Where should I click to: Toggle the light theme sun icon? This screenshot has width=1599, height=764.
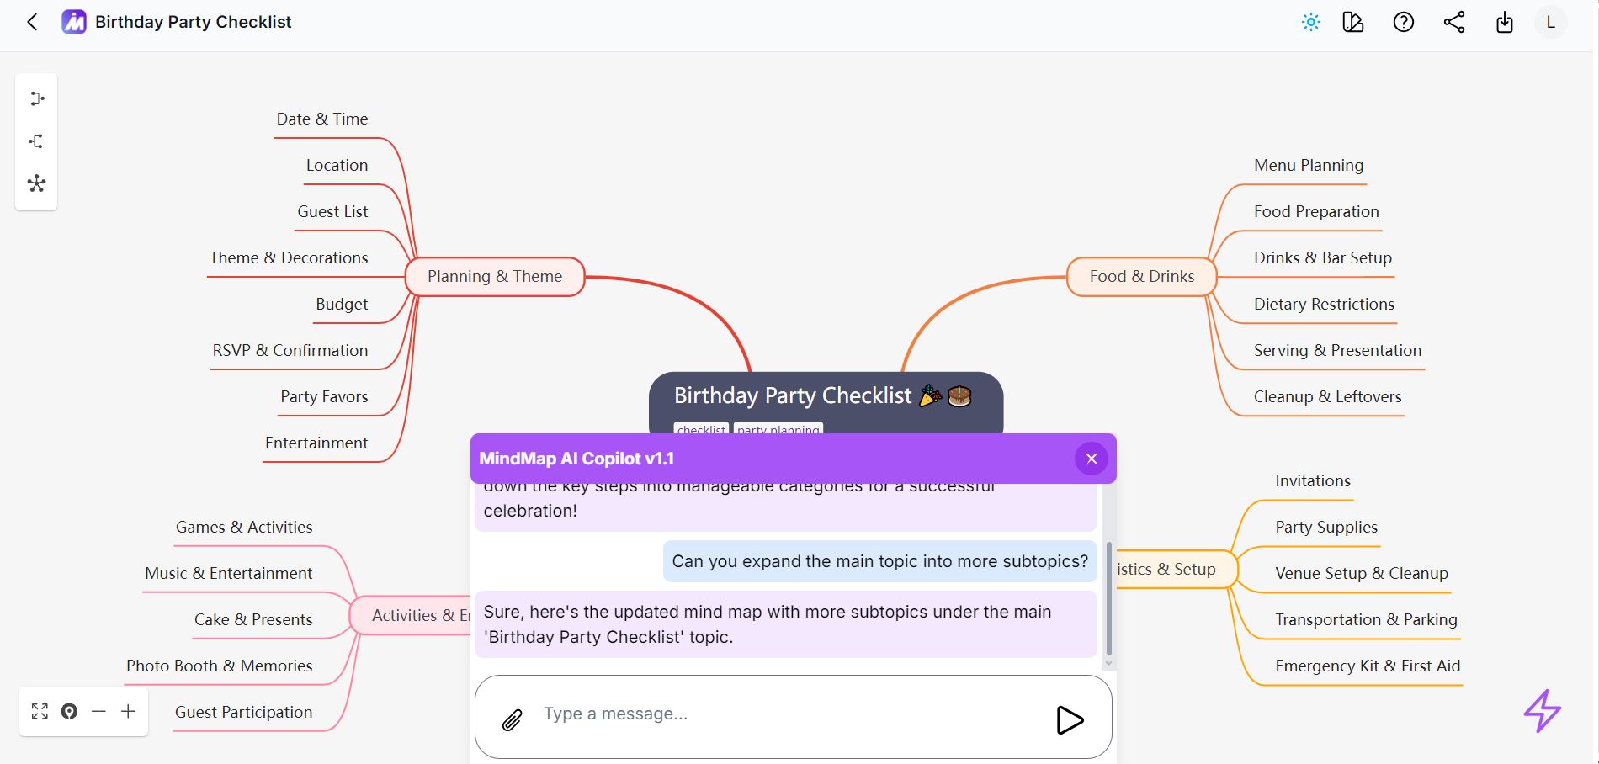tap(1311, 23)
